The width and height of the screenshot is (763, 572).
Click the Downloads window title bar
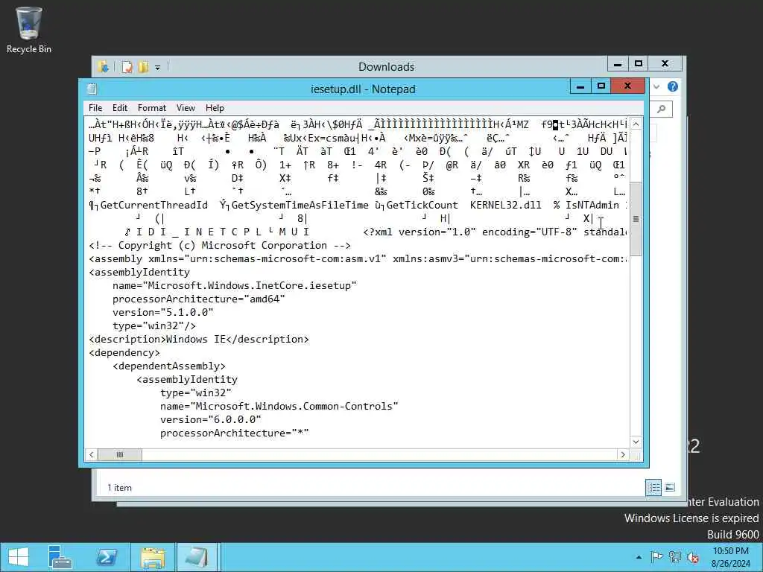pos(387,66)
